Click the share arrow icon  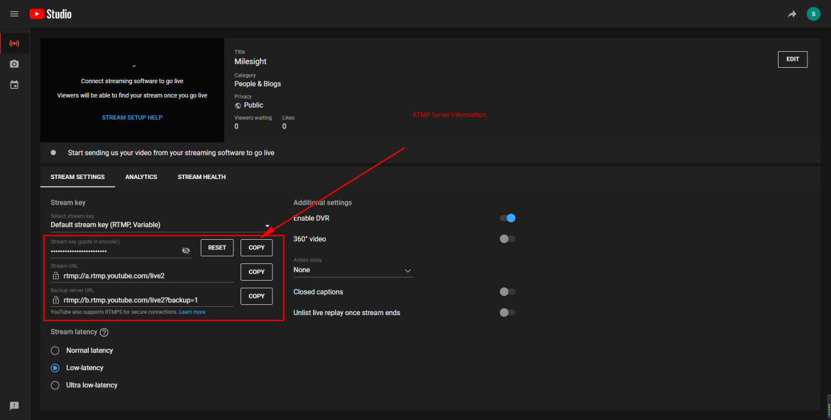(792, 14)
